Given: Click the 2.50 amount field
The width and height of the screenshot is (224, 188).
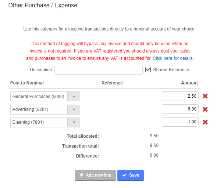Looking at the screenshot, I should 180,96.
